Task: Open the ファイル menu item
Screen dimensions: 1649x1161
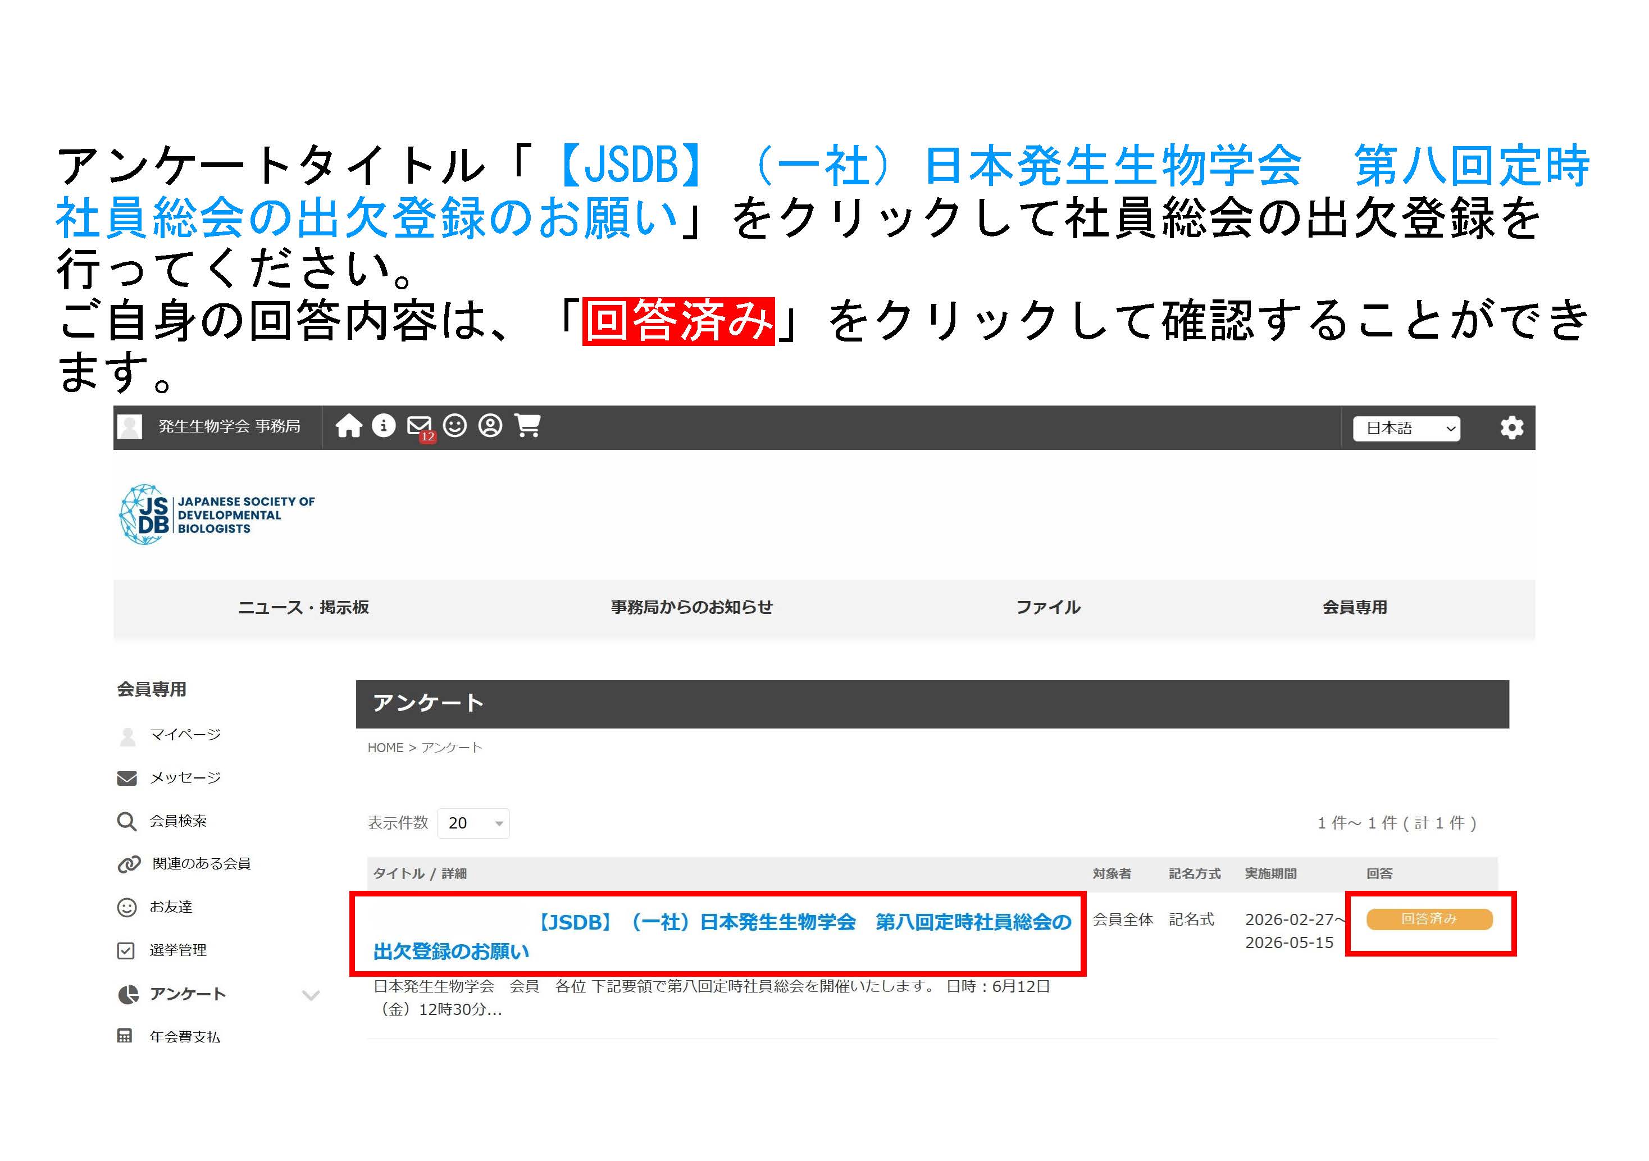Action: click(1048, 608)
